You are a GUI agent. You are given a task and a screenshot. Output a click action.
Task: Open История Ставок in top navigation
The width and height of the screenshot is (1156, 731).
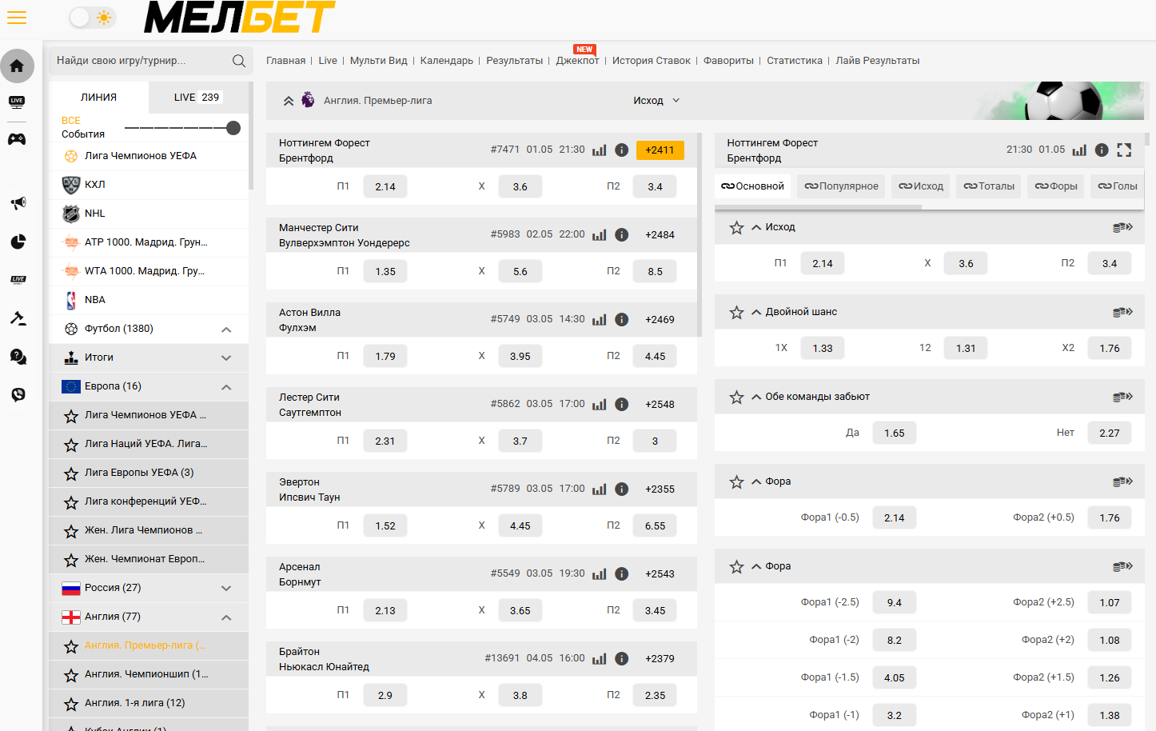click(x=651, y=61)
